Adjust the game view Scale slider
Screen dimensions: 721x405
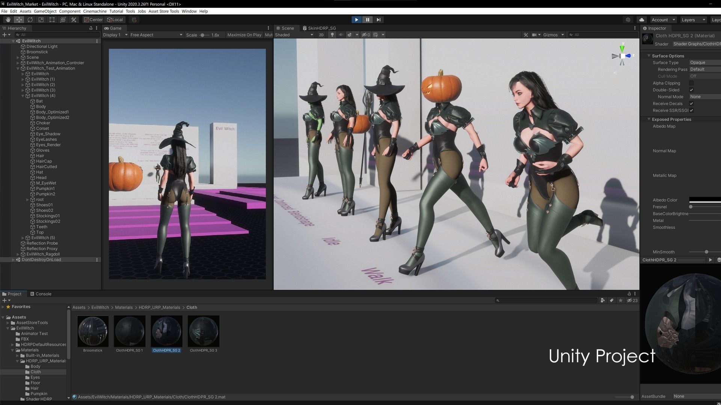point(203,35)
